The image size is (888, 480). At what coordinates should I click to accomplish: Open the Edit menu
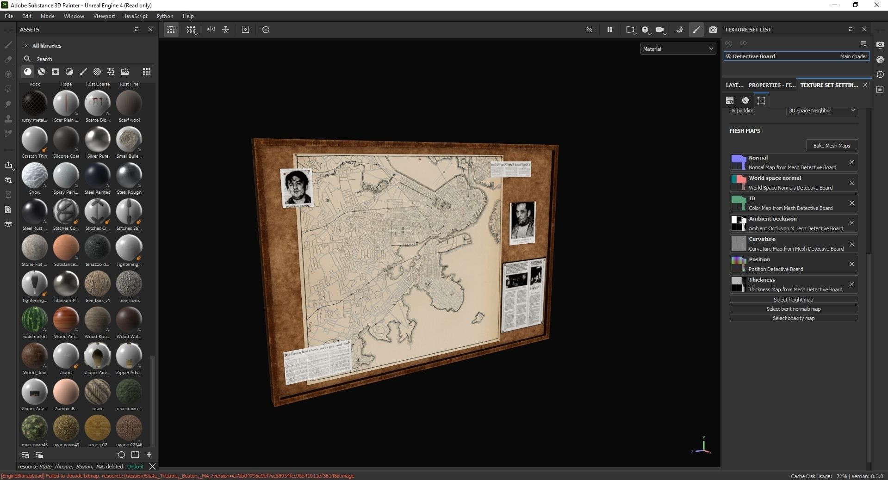27,16
